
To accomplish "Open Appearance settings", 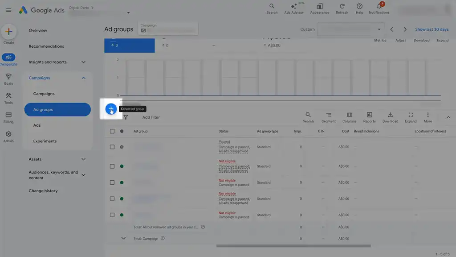I will point(319,9).
